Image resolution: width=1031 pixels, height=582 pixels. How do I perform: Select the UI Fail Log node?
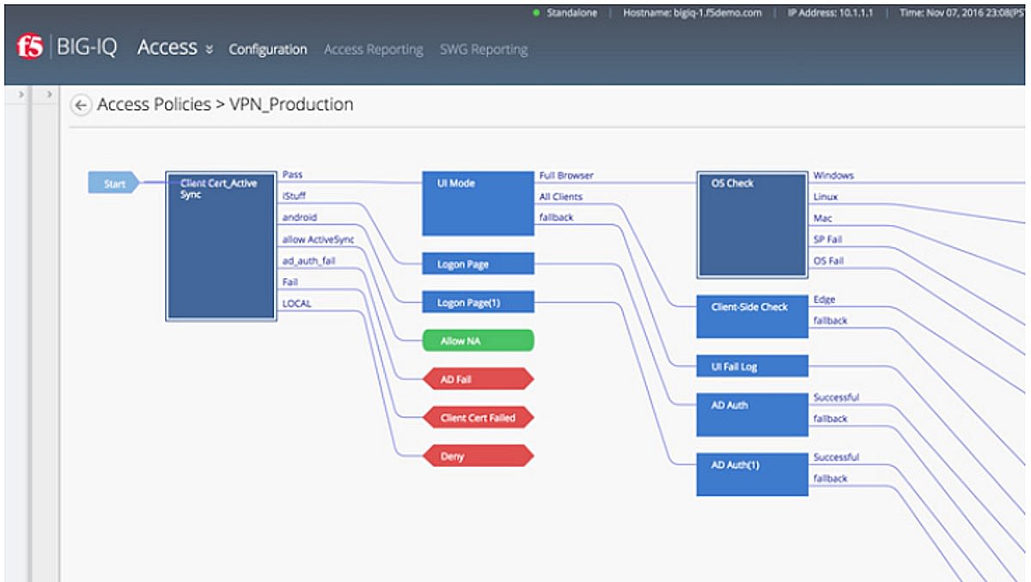[753, 367]
